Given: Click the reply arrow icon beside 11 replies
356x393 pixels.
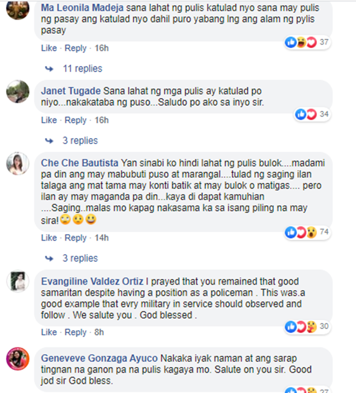Looking at the screenshot, I should 49,69.
